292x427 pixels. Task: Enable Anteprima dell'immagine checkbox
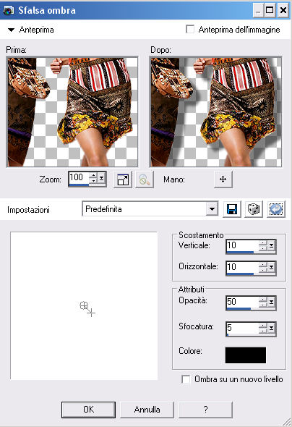click(190, 29)
